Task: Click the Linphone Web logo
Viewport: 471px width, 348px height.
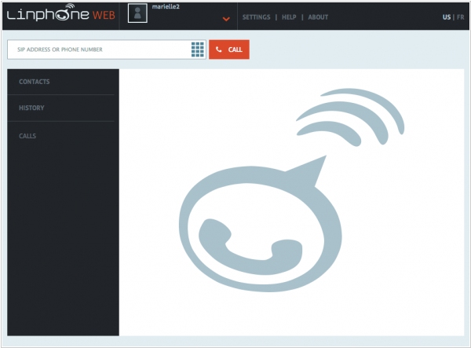Action: [x=61, y=13]
